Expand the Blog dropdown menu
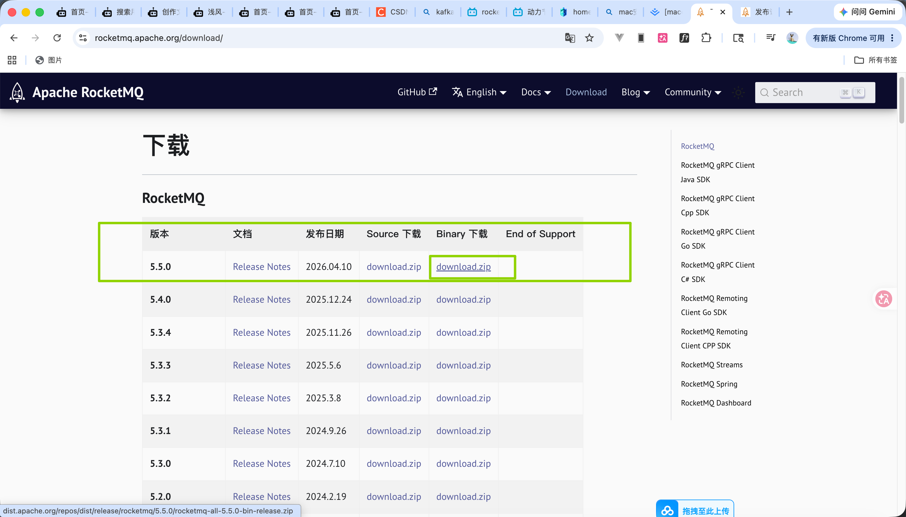This screenshot has height=517, width=906. click(636, 92)
